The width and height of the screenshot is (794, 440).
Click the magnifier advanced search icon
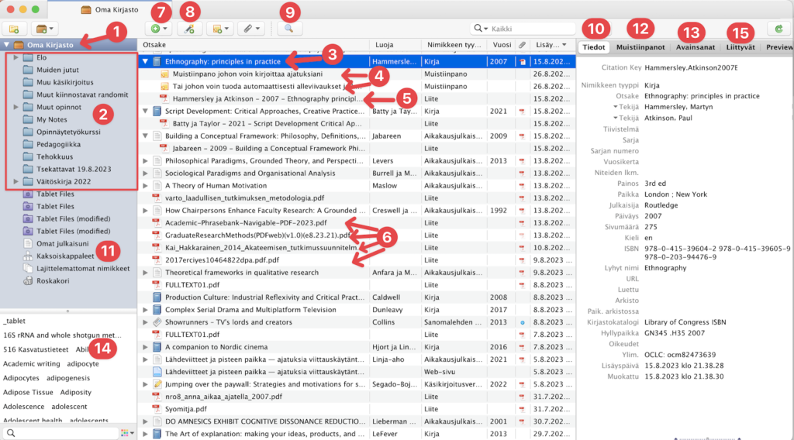coord(288,29)
